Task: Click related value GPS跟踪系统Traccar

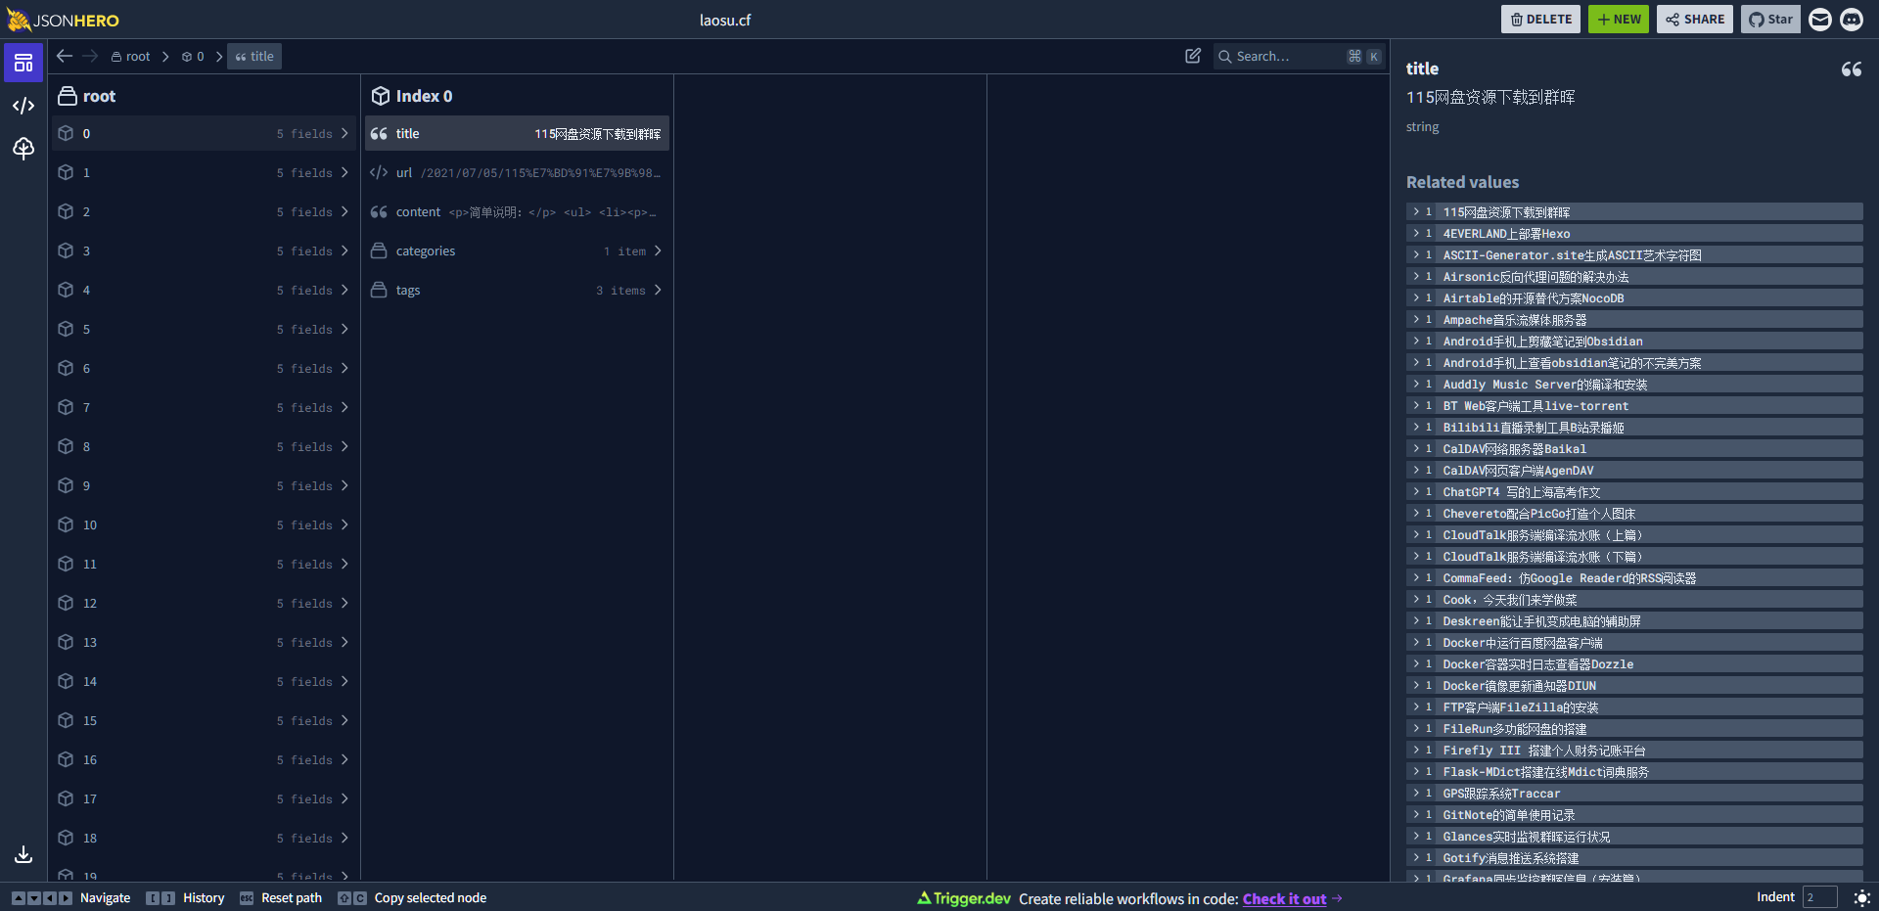Action: tap(1634, 793)
